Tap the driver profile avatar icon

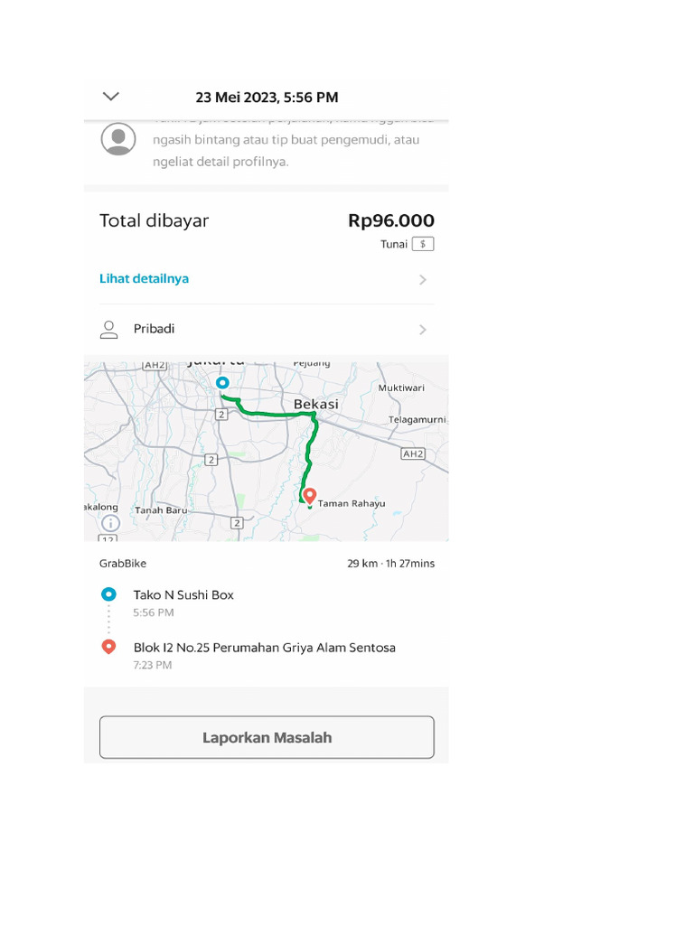tap(118, 139)
